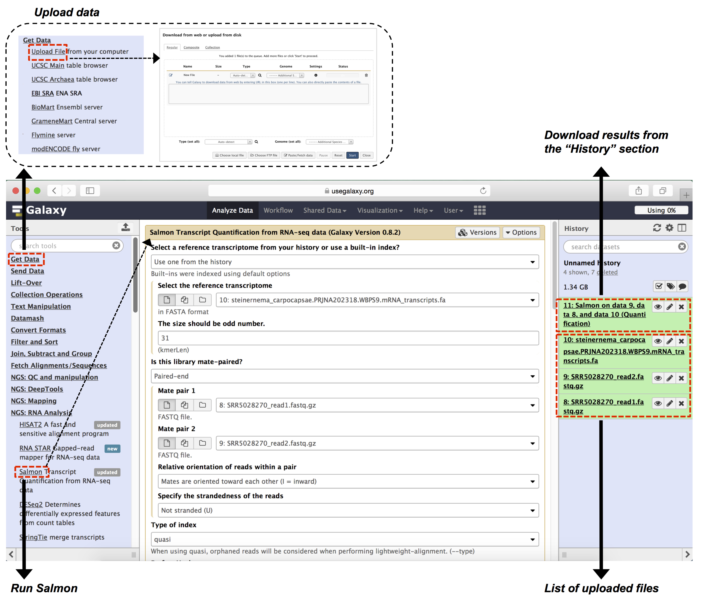
Task: Edit attributes of dataset 11 Salmon
Action: coord(670,307)
